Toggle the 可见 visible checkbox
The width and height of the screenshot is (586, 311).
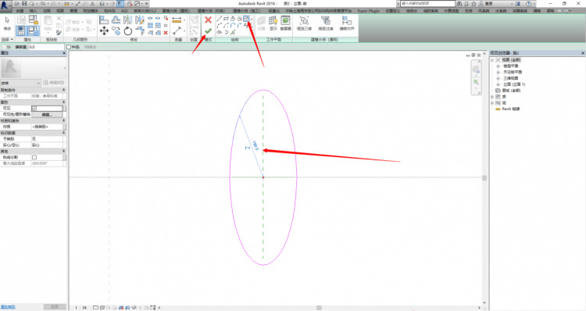tap(34, 109)
